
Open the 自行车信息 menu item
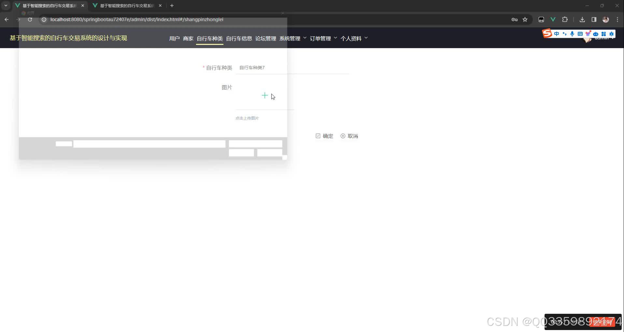pos(239,38)
